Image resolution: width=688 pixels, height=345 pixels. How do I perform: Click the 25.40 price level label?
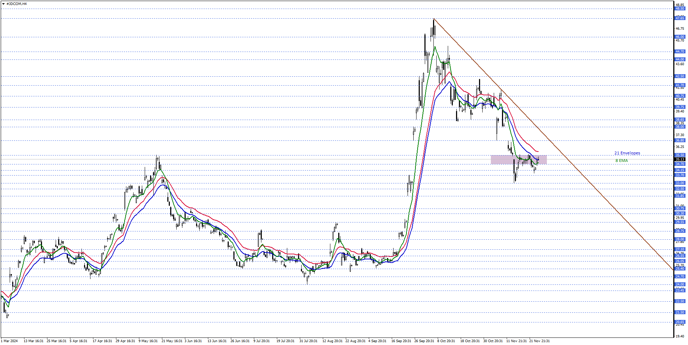680,269
